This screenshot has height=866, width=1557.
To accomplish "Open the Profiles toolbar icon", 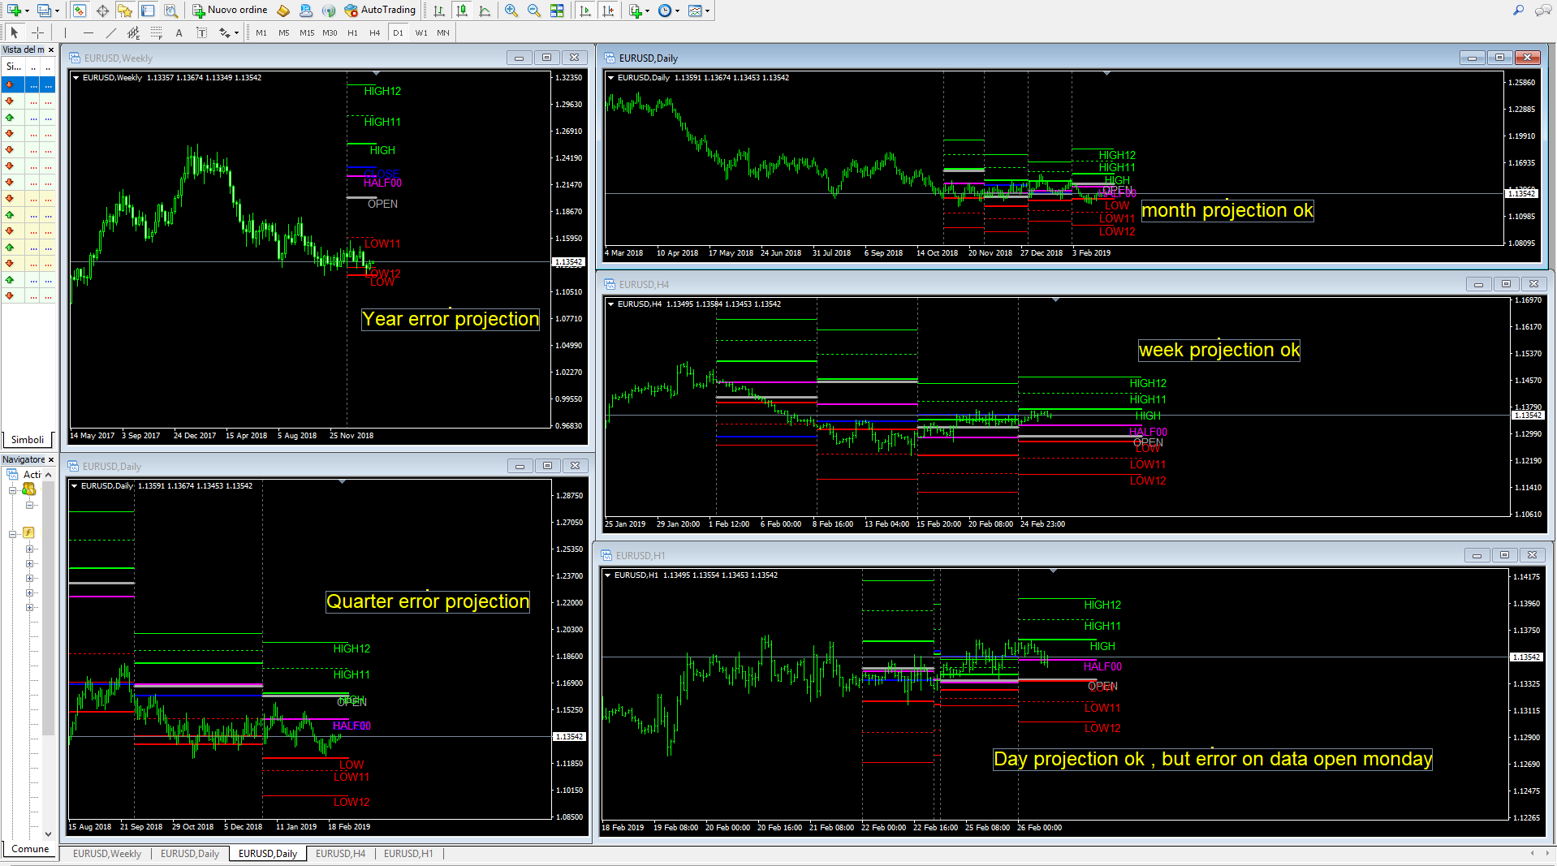I will pyautogui.click(x=44, y=11).
